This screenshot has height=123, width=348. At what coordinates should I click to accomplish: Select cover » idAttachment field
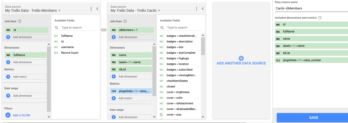[180, 103]
